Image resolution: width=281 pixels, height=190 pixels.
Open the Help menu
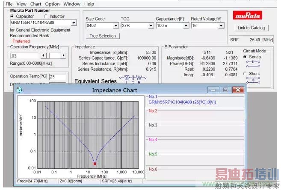[x=89, y=4]
